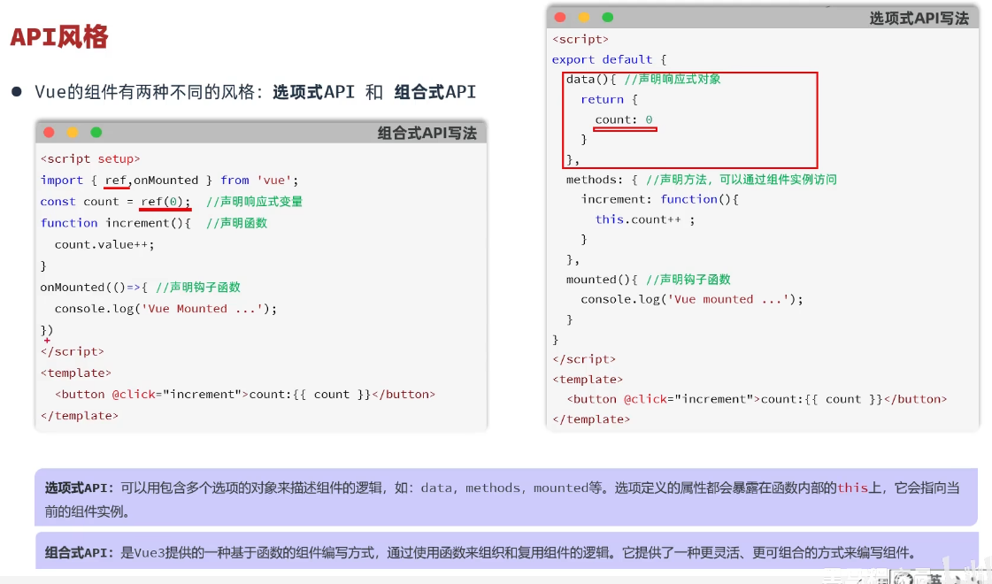Screen dimensions: 992x584
Task: Click the 'onMounted(()=>{' call line
Action: 94,288
